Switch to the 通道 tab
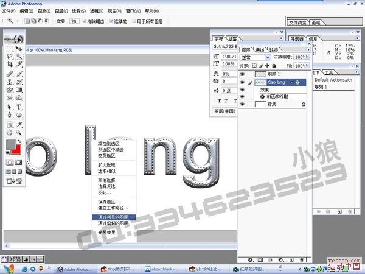Image resolution: width=365 pixels, height=274 pixels. click(260, 49)
